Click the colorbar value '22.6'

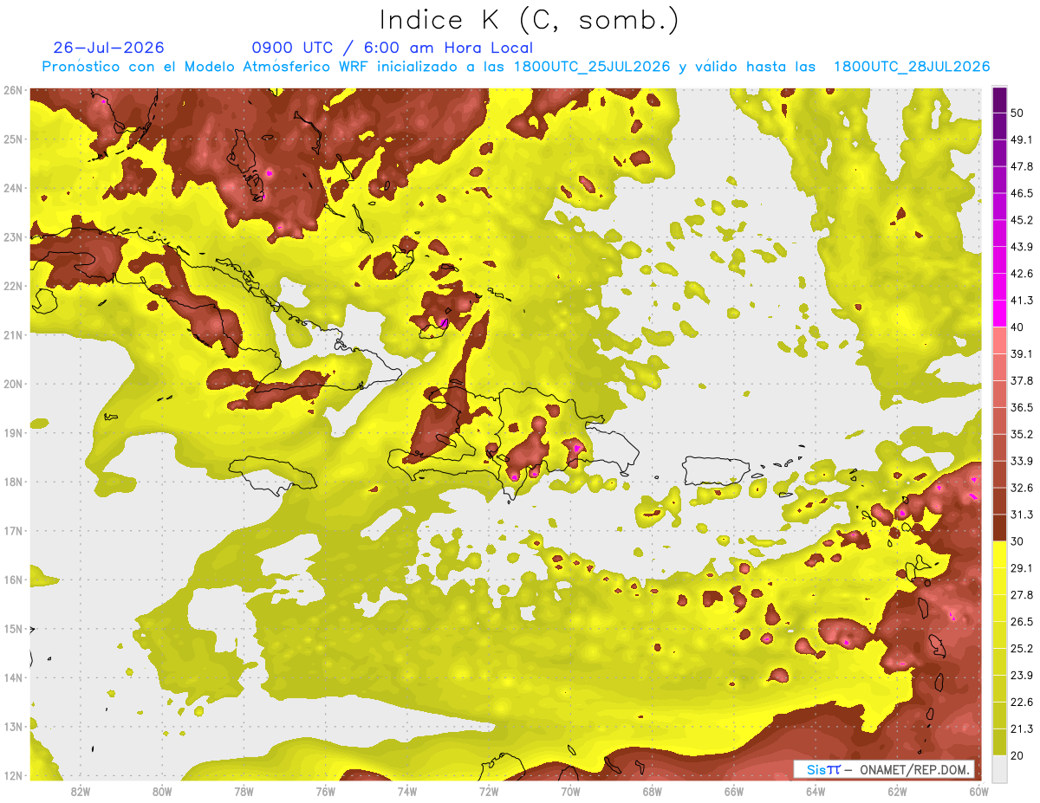[1021, 703]
